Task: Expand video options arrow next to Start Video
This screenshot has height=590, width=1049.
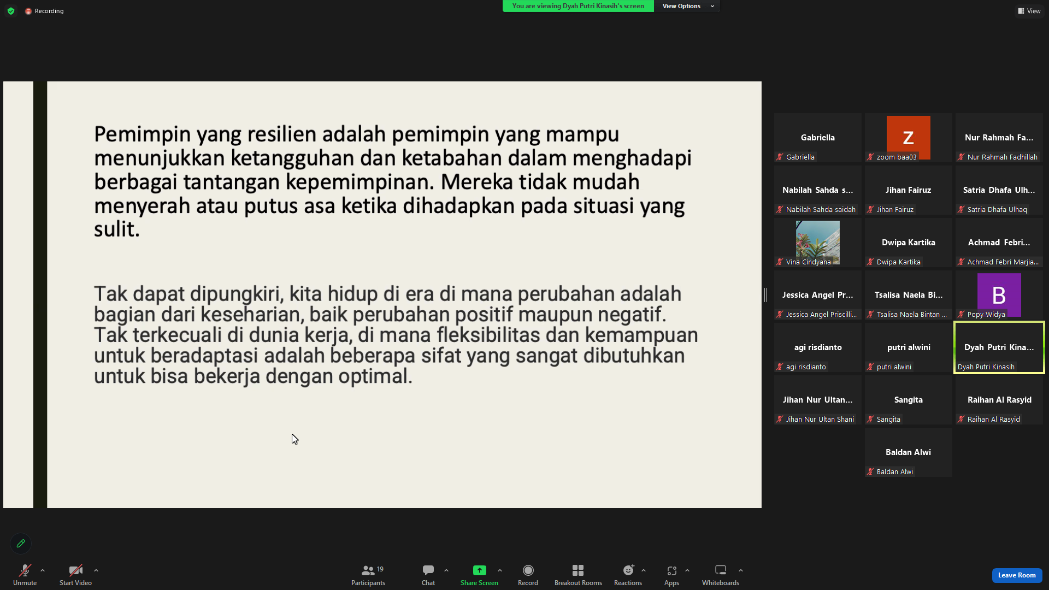Action: point(96,570)
